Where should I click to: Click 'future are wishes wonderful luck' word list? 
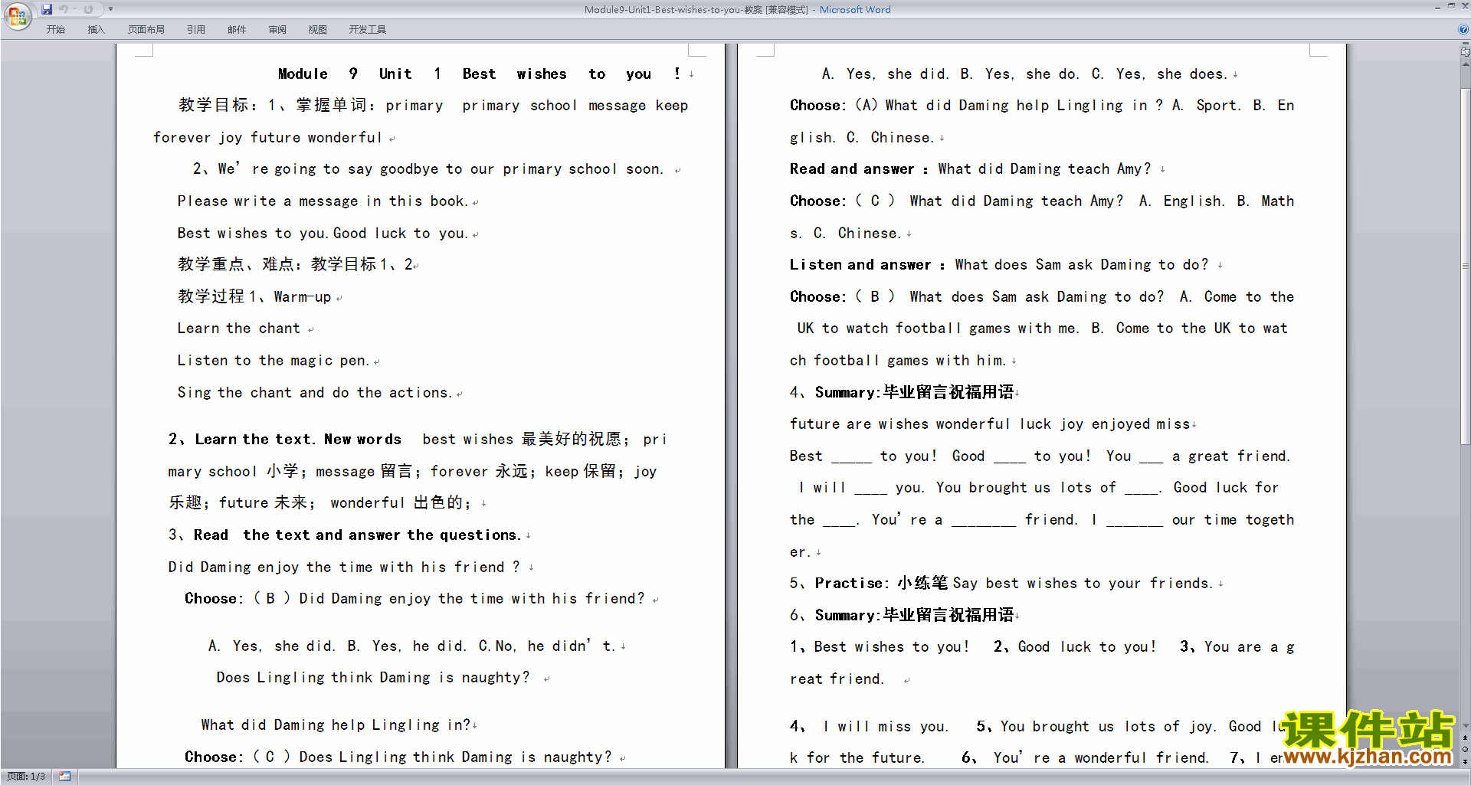[990, 424]
